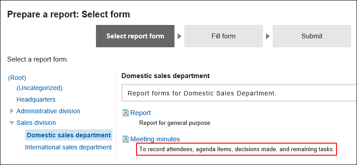
Task: Click the Domestic Sales Department description box
Action: pyautogui.click(x=239, y=93)
